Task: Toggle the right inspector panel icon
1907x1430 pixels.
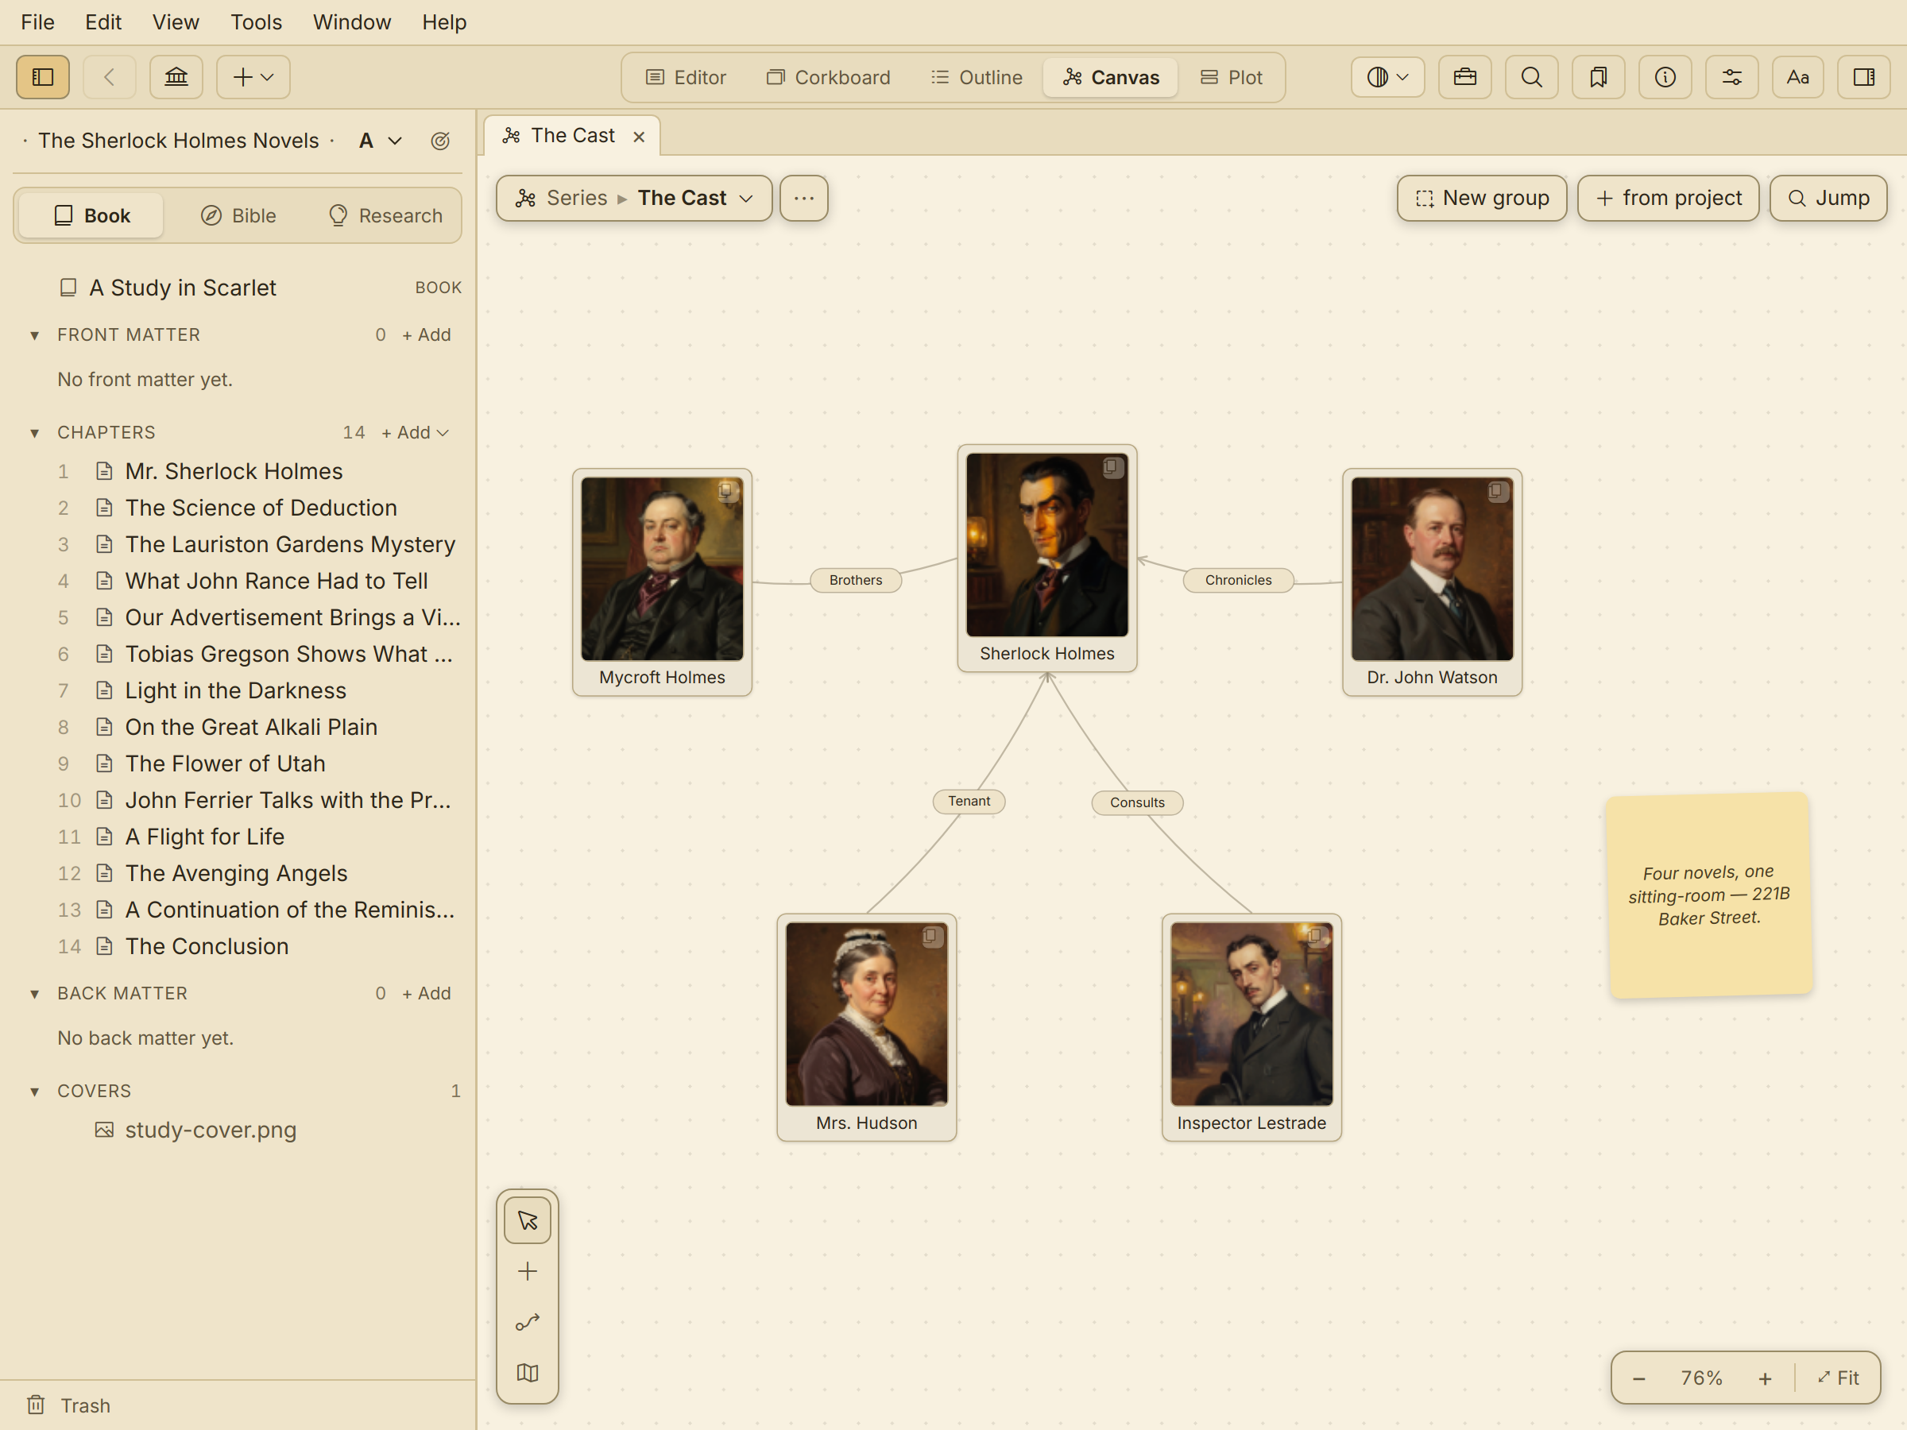Action: tap(1864, 78)
